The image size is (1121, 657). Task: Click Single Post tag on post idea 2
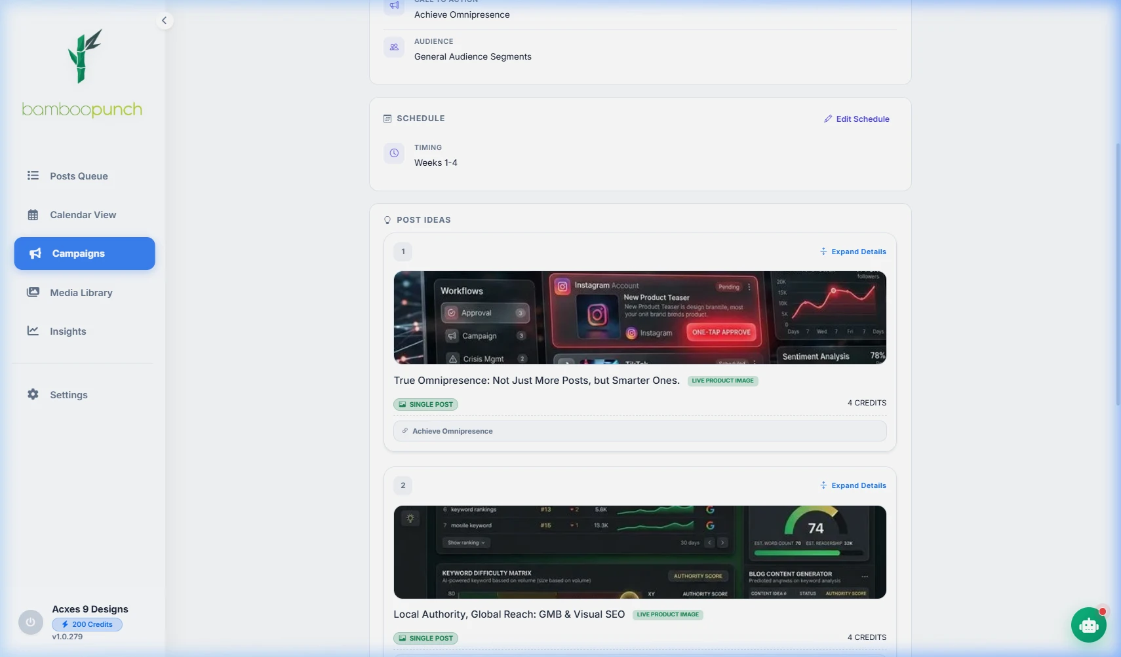425,638
